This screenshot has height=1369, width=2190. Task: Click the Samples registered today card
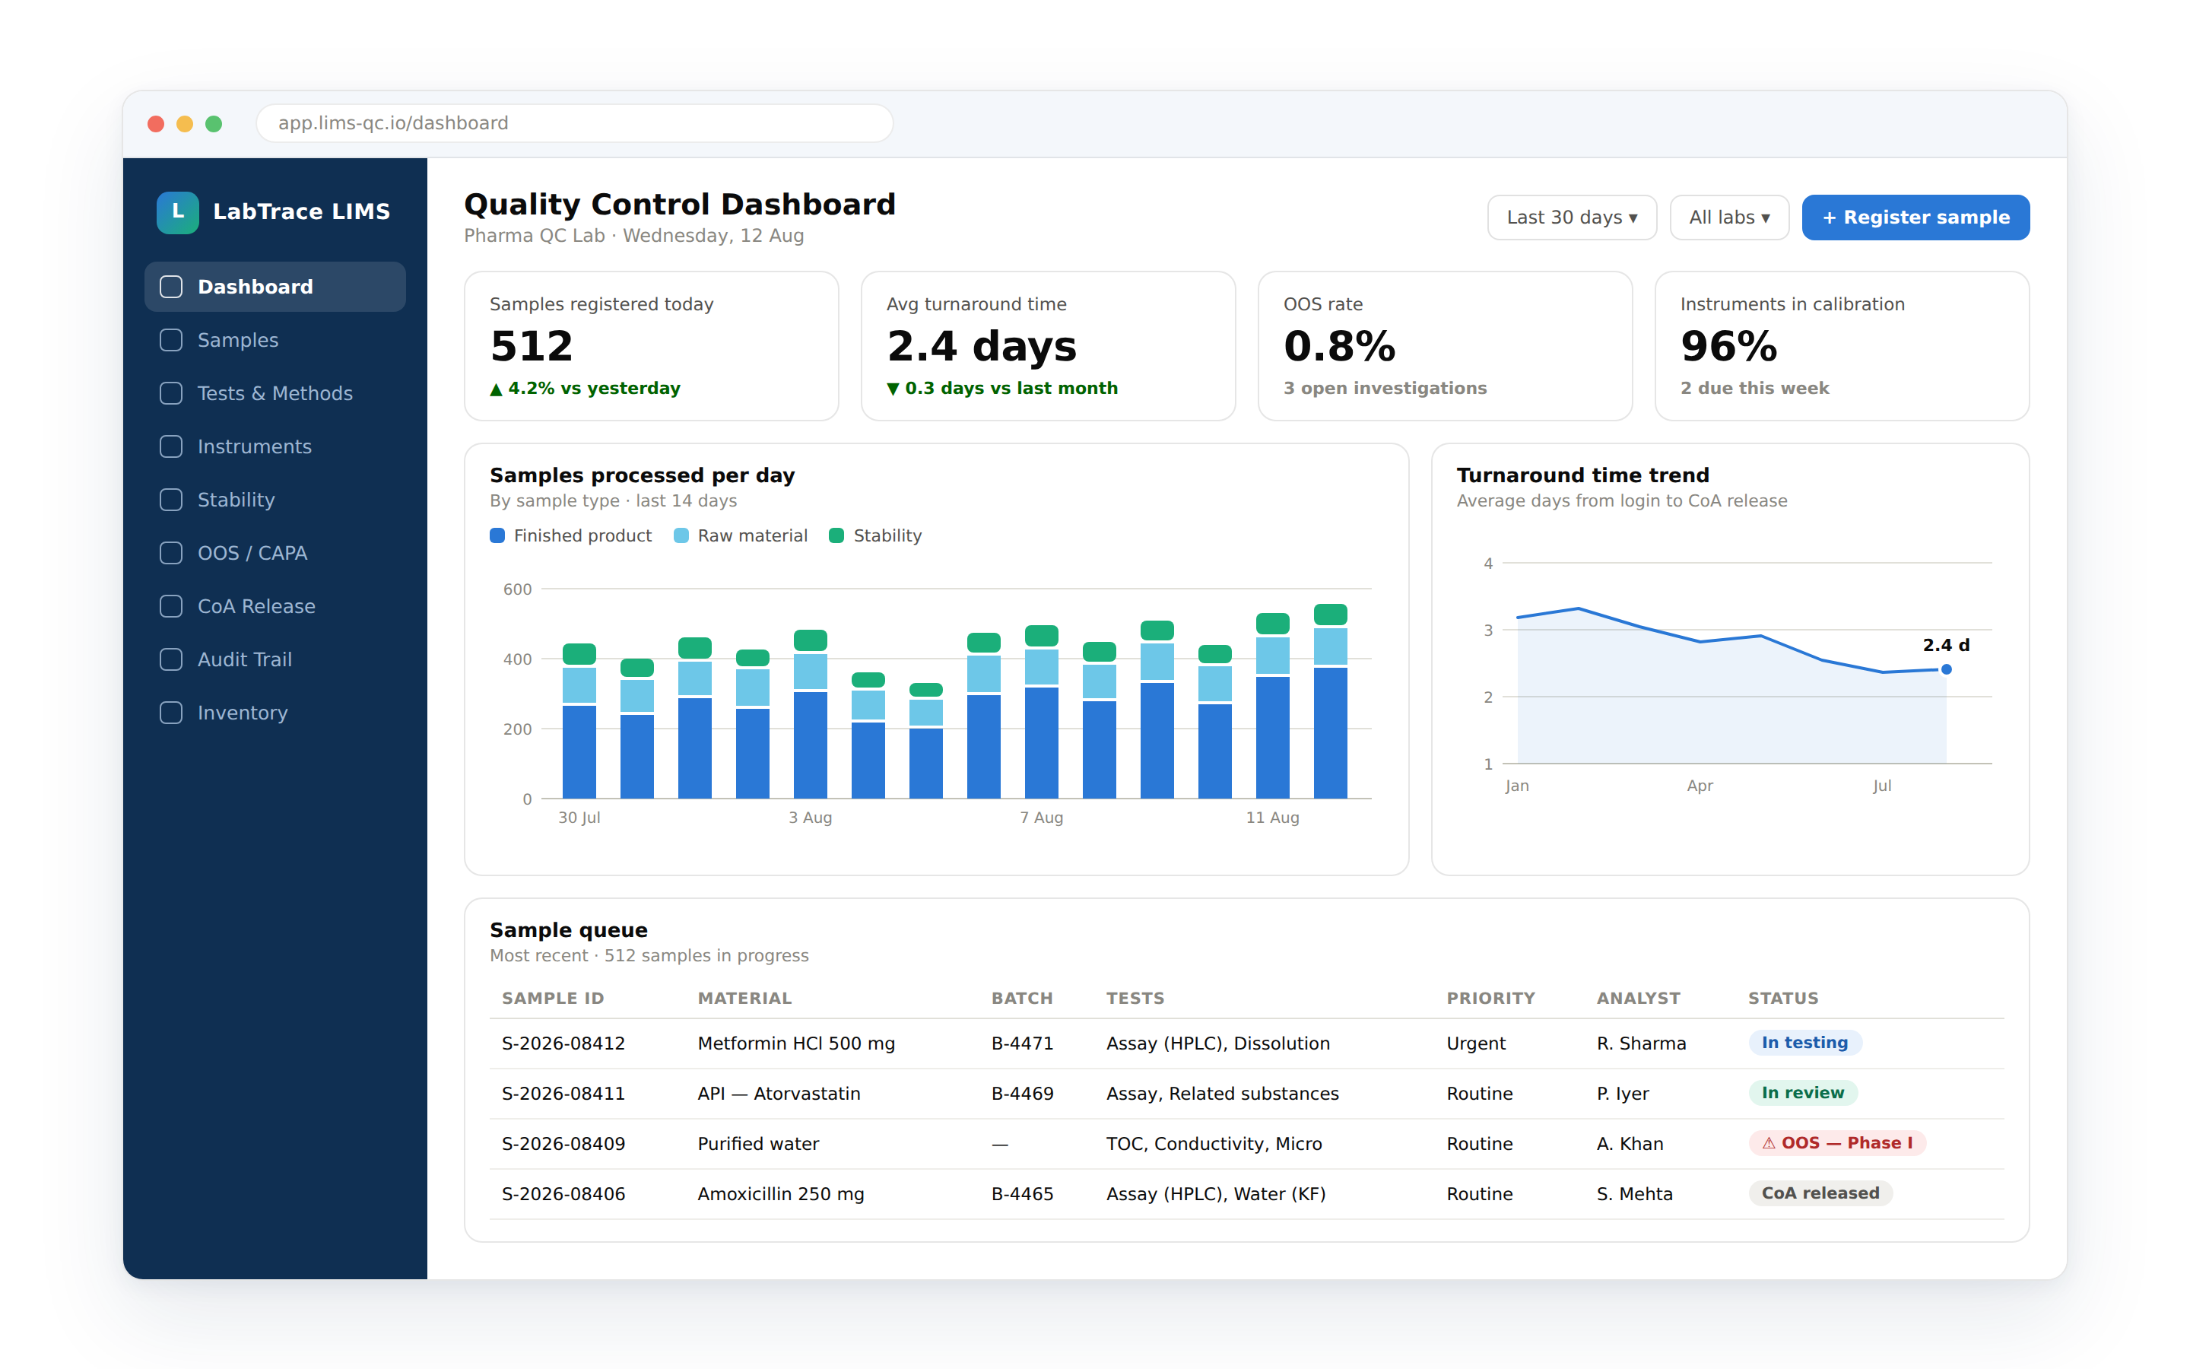pyautogui.click(x=652, y=346)
